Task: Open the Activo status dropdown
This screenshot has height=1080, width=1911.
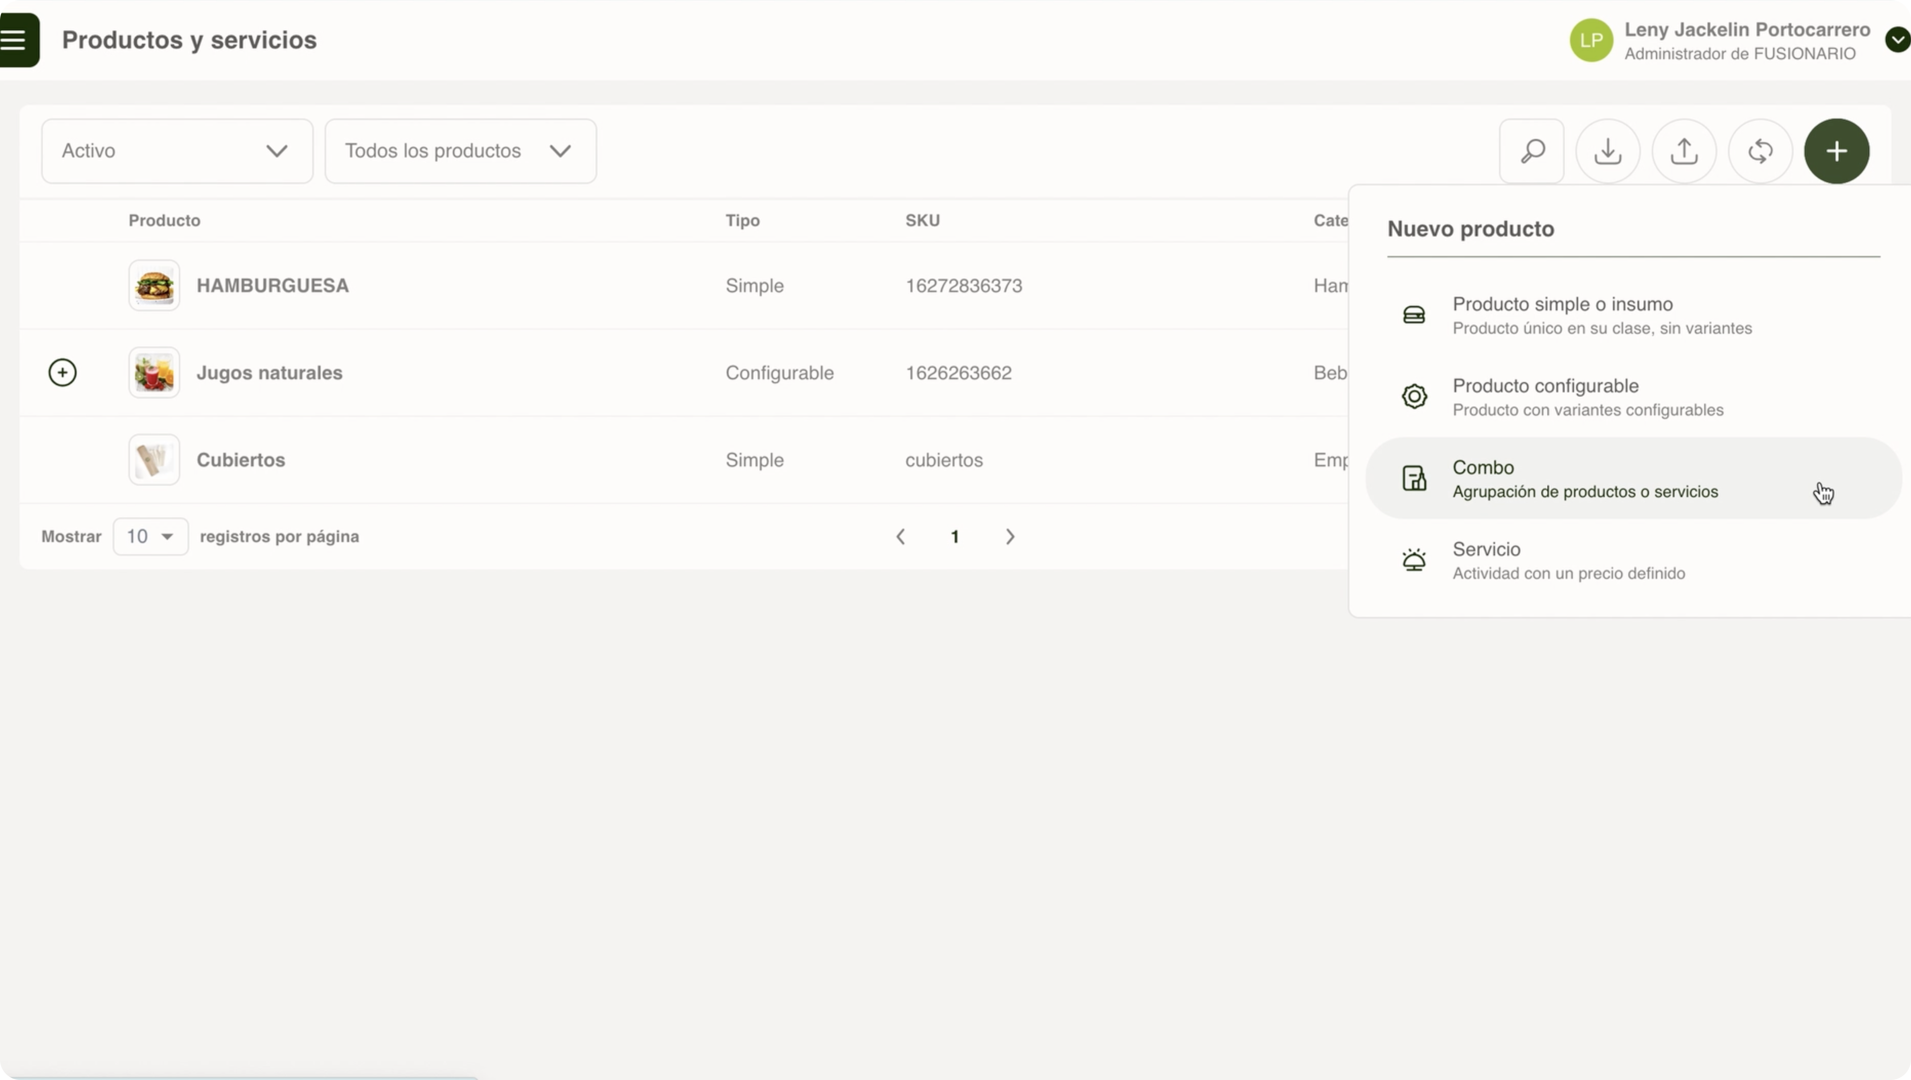Action: pos(177,151)
